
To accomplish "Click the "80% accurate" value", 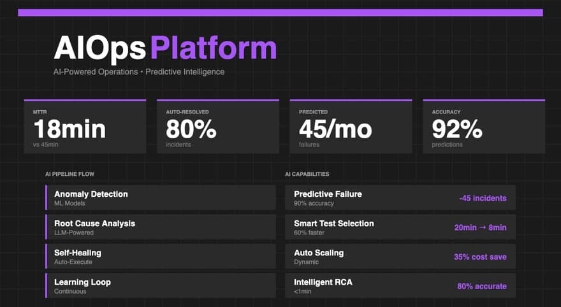I will pyautogui.click(x=482, y=286).
